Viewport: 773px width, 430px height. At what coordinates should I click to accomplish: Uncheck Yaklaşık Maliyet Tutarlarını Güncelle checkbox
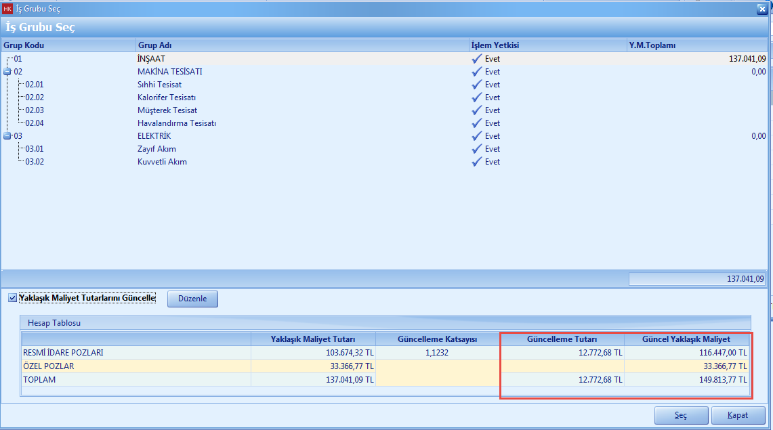13,298
